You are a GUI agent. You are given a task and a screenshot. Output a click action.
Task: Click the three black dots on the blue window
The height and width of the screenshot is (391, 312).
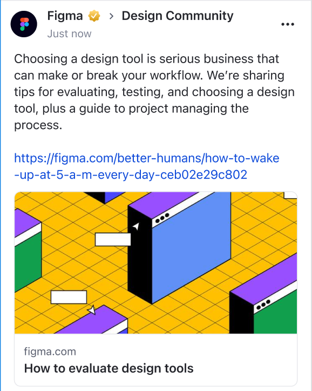click(162, 218)
